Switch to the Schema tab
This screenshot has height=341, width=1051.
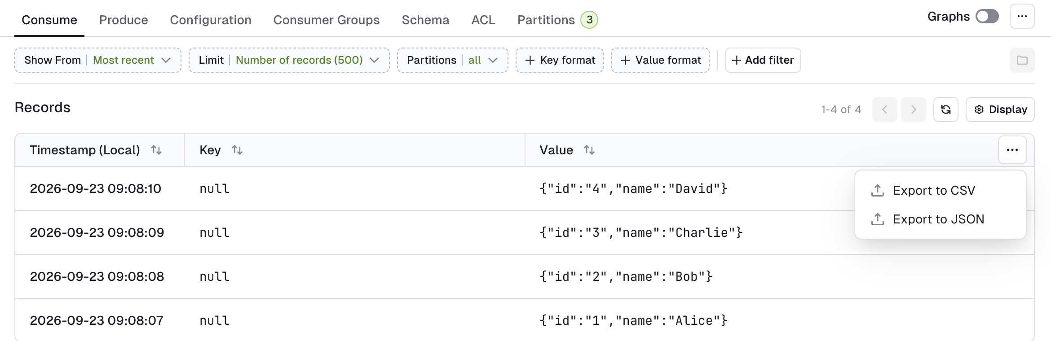(x=425, y=20)
